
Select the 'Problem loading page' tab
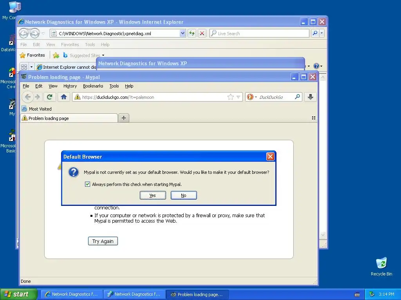coord(69,118)
